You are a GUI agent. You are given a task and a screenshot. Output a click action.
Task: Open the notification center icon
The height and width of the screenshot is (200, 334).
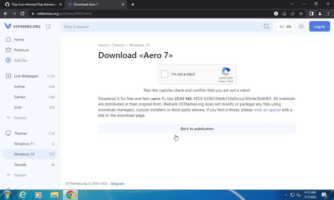tap(324, 195)
